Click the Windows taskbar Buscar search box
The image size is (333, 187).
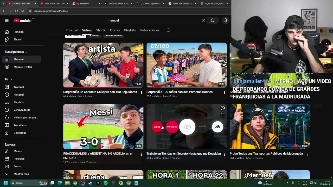pyautogui.click(x=29, y=183)
